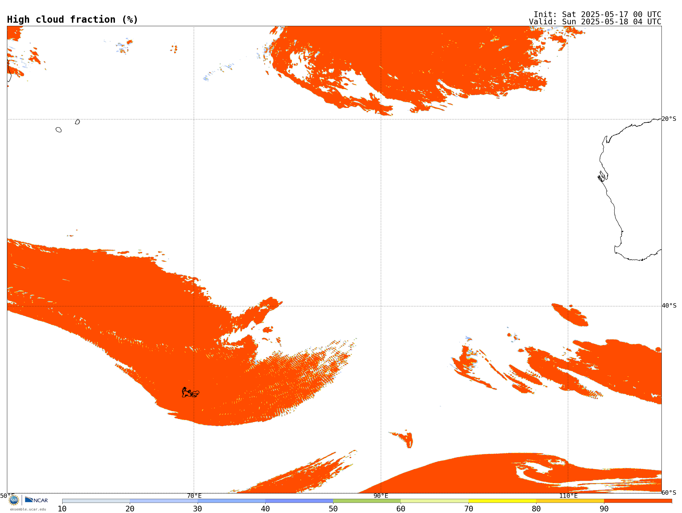Click the 20°S latitude label
The width and height of the screenshot is (682, 513).
point(669,119)
